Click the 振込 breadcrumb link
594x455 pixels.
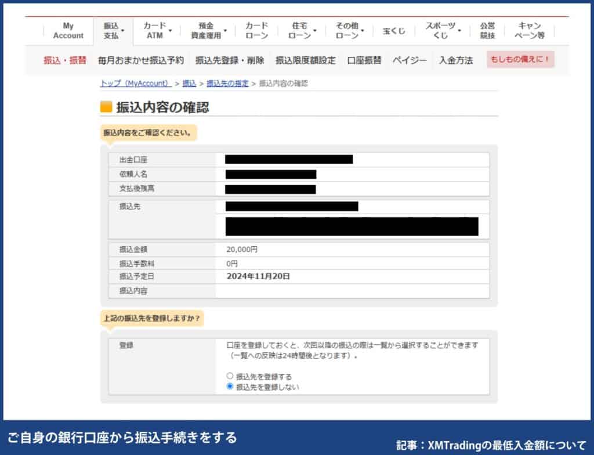pyautogui.click(x=189, y=84)
